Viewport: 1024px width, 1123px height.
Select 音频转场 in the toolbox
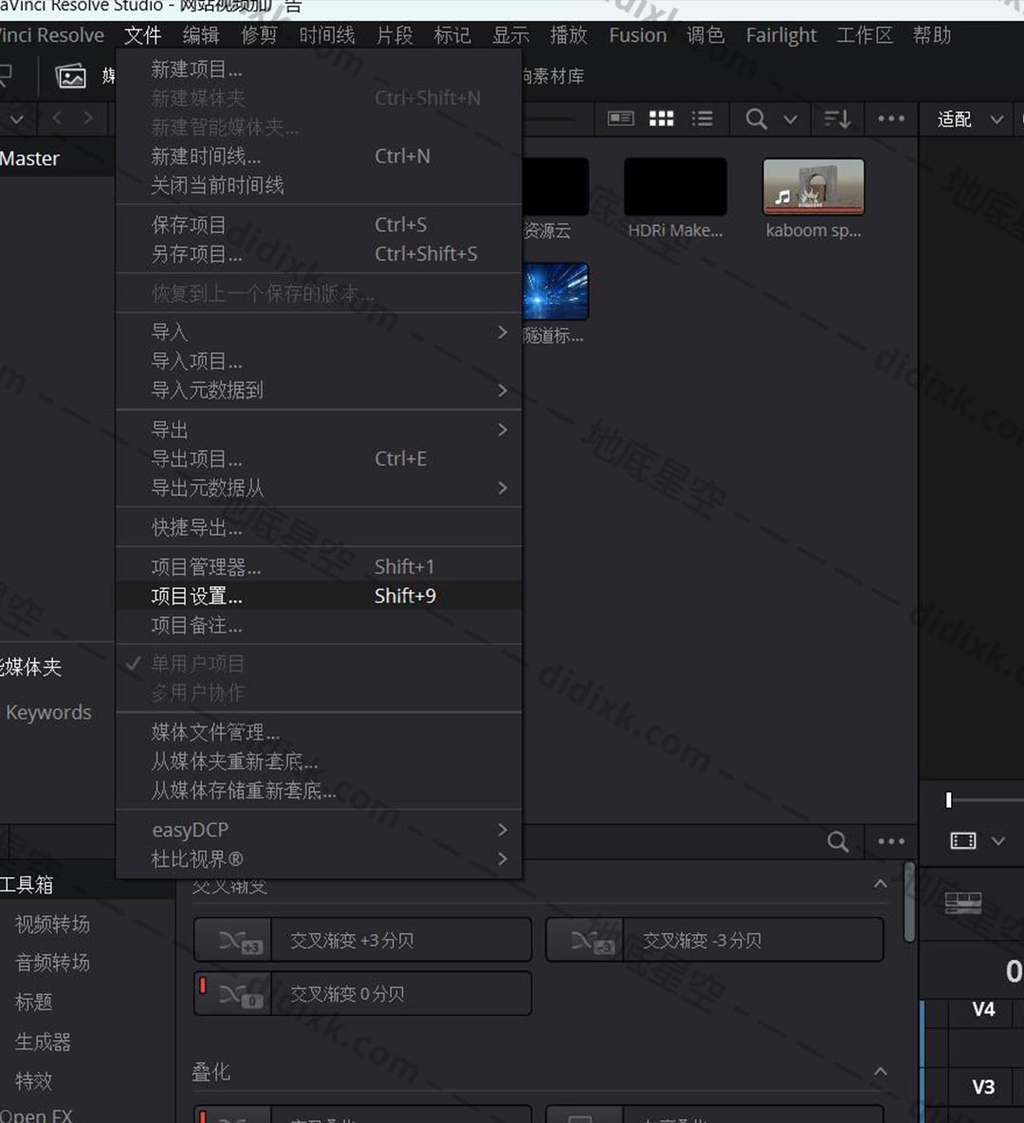pyautogui.click(x=53, y=963)
